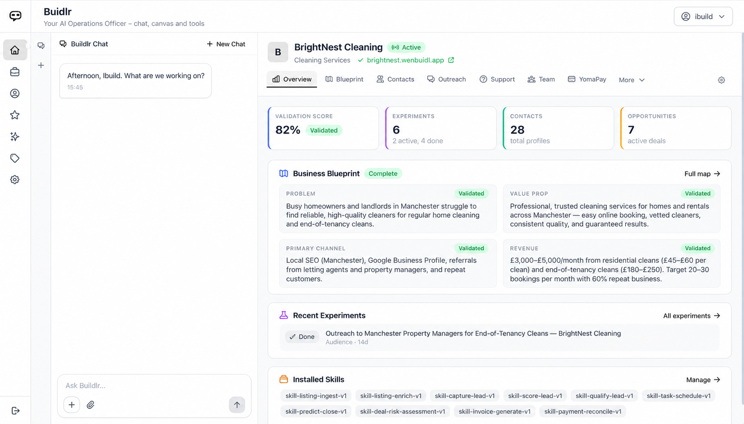
Task: Open the profile icon in the left sidebar
Action: 15,93
